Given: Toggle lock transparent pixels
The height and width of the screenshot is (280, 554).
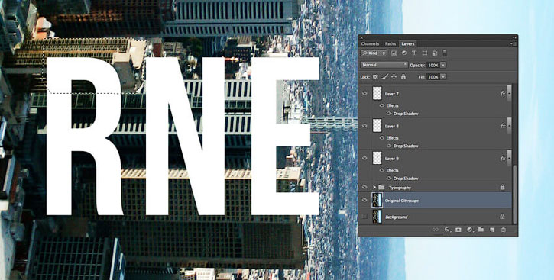Looking at the screenshot, I should pos(375,77).
